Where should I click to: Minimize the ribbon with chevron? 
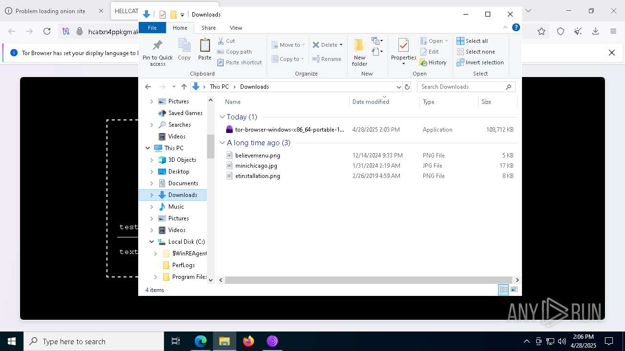tap(505, 28)
